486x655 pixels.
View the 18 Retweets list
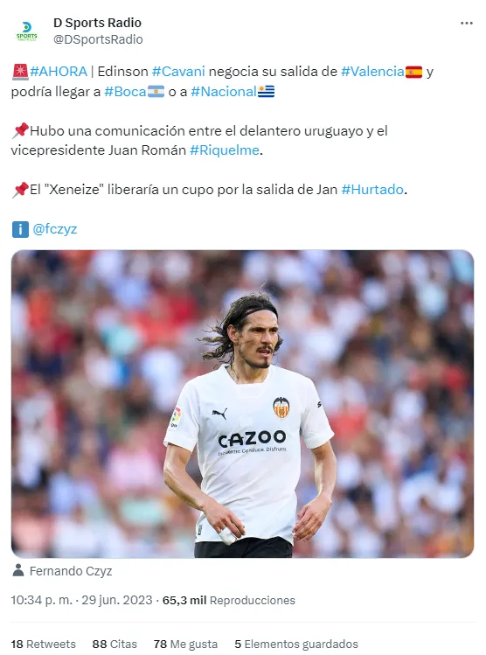click(x=43, y=644)
